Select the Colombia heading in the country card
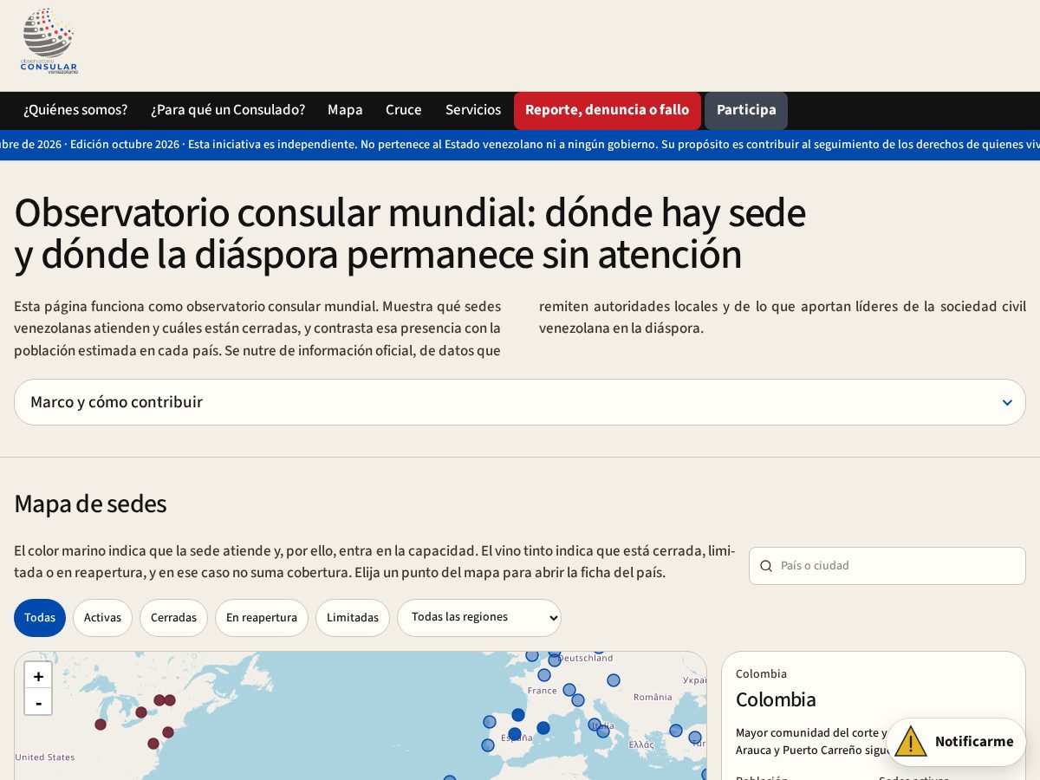The height and width of the screenshot is (780, 1040). (x=776, y=699)
